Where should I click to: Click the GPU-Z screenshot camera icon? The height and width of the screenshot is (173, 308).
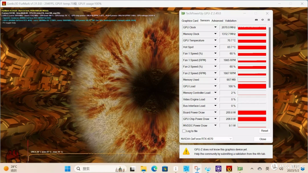(x=256, y=20)
